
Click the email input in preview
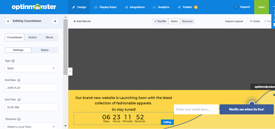tap(196, 110)
